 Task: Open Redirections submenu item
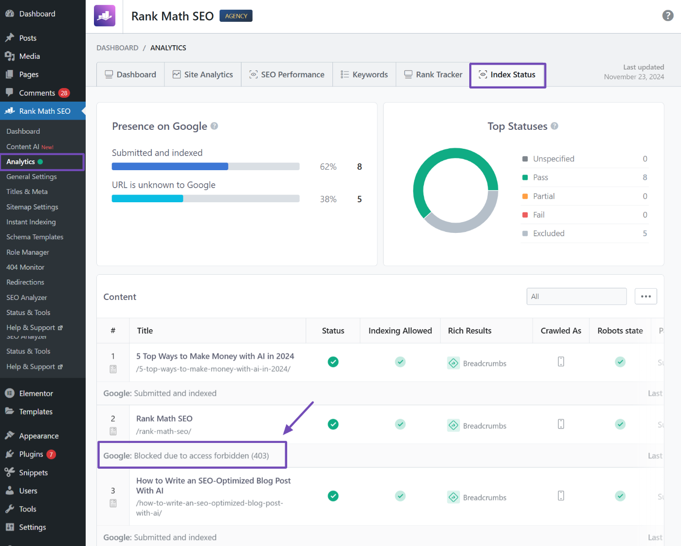click(25, 282)
